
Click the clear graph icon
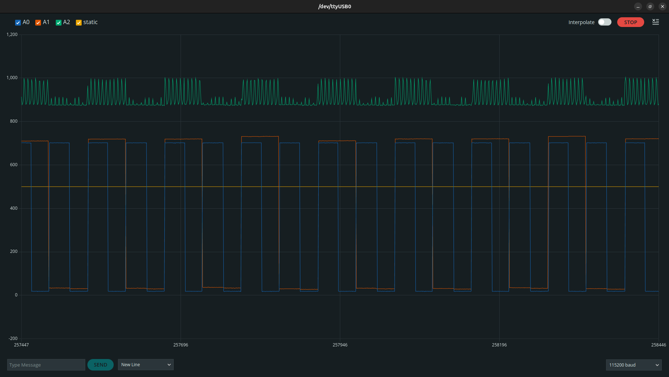[x=655, y=22]
